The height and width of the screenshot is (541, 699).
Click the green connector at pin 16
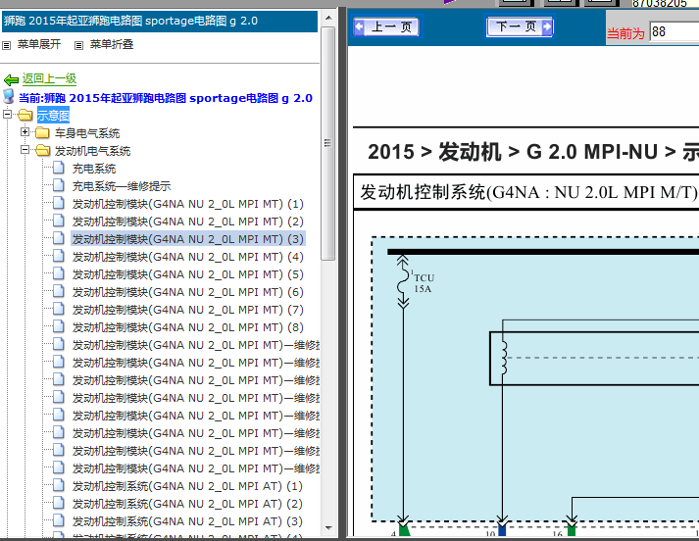pyautogui.click(x=572, y=530)
